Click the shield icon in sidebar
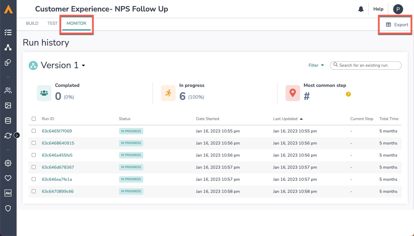This screenshot has height=236, width=414. [x=8, y=208]
